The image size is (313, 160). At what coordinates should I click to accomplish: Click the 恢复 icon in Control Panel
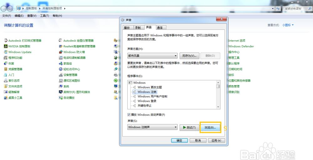[x=6, y=63]
